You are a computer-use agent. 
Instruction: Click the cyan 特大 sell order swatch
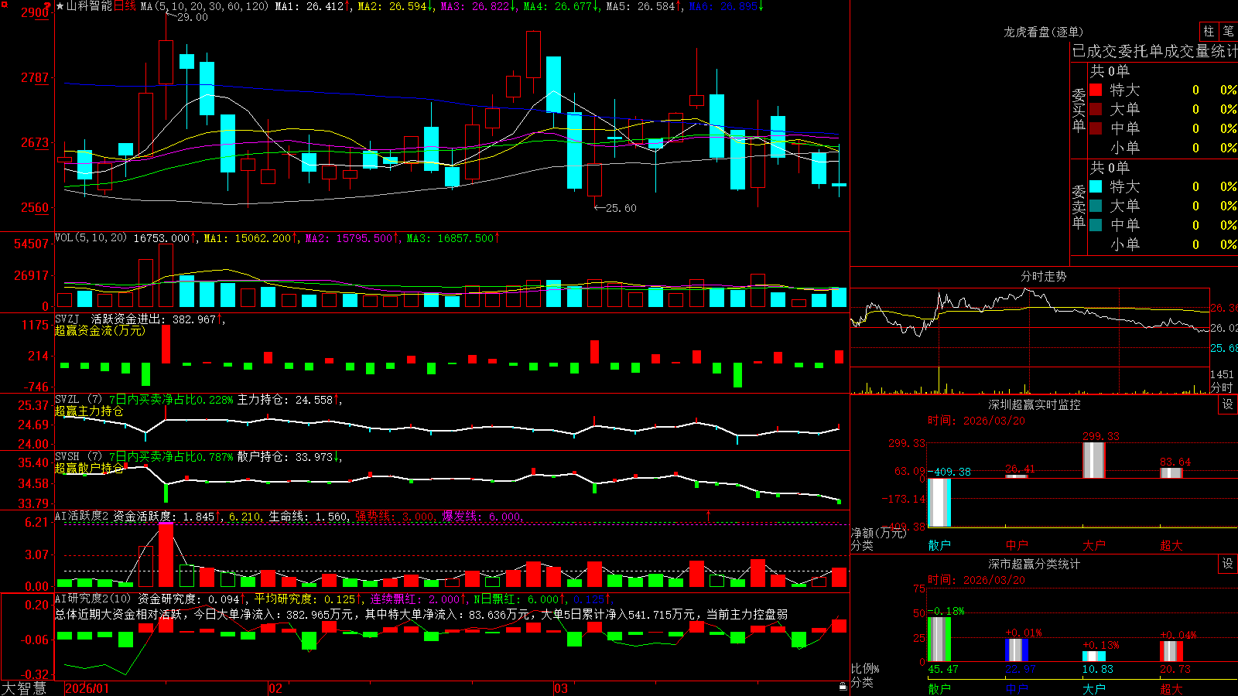[1096, 186]
